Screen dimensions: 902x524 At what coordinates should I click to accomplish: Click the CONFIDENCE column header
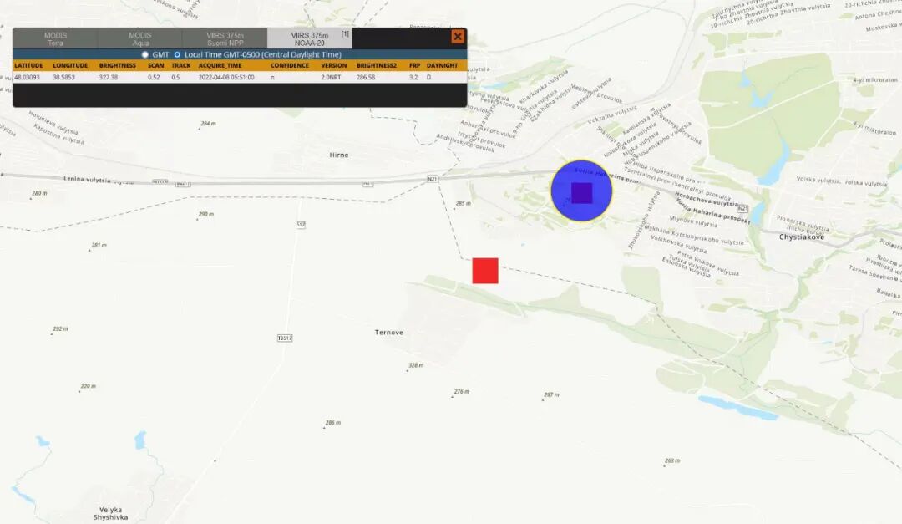click(x=290, y=66)
